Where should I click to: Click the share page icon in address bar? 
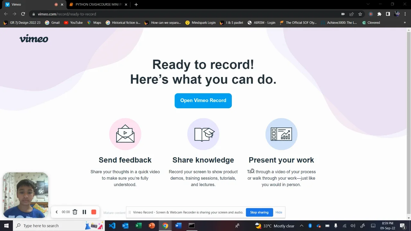click(352, 14)
